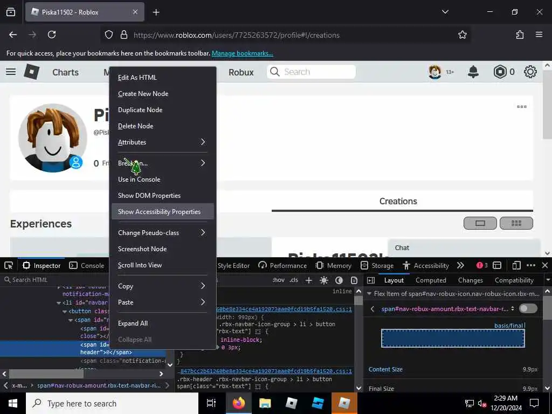The height and width of the screenshot is (414, 552).
Task: Expand Change Pseudo-class submenu
Action: pyautogui.click(x=162, y=233)
